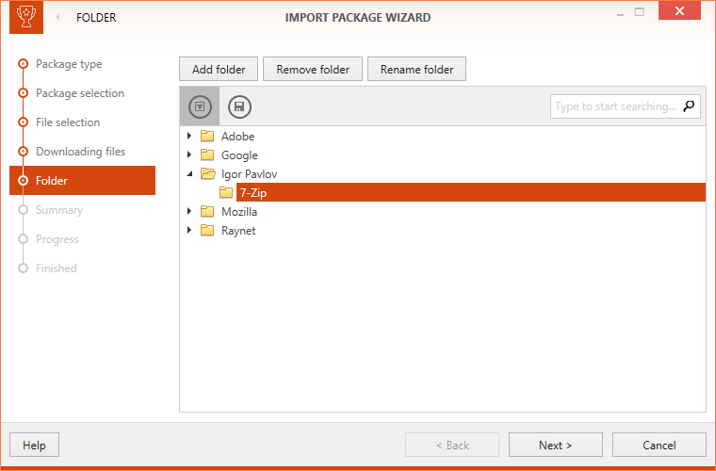This screenshot has width=716, height=471.
Task: Click the Finished step label
Action: (x=57, y=268)
